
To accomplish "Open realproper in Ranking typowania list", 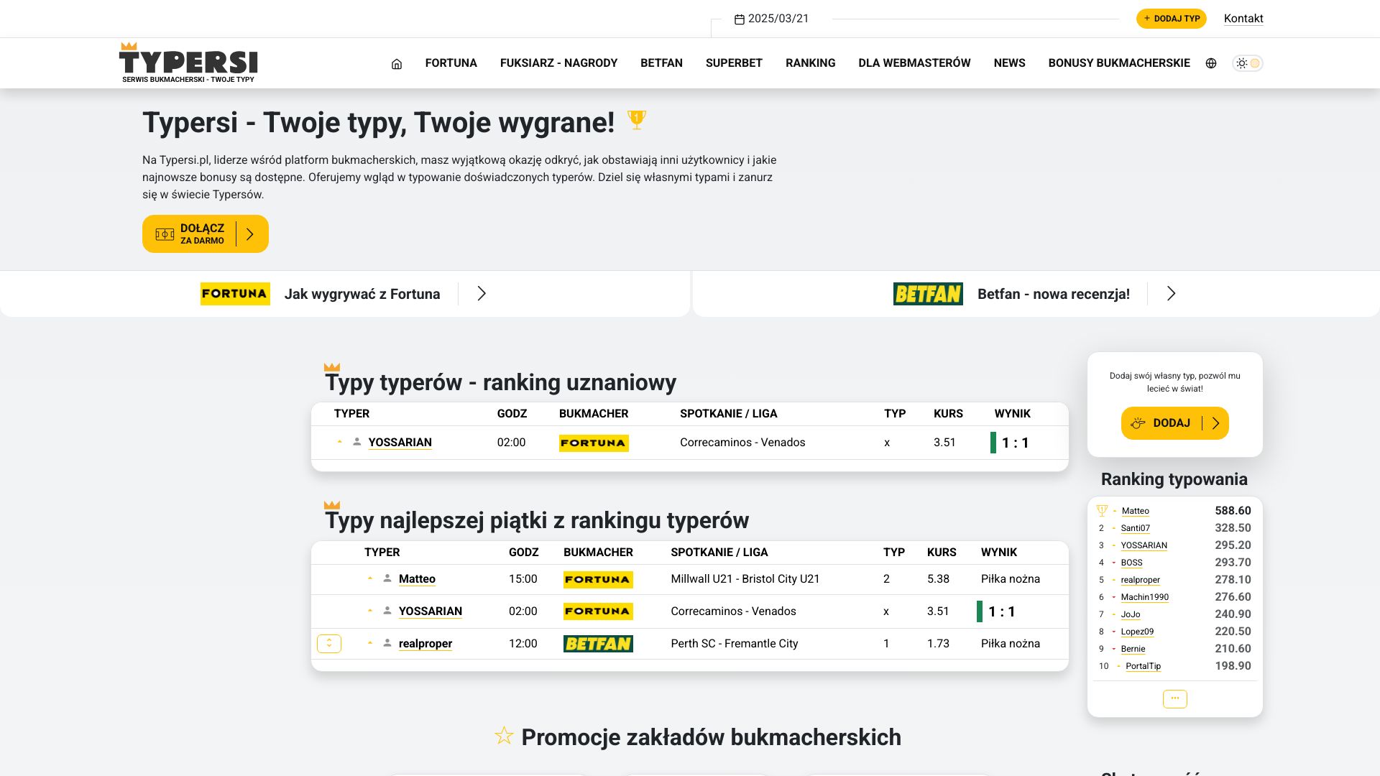I will [x=1141, y=580].
